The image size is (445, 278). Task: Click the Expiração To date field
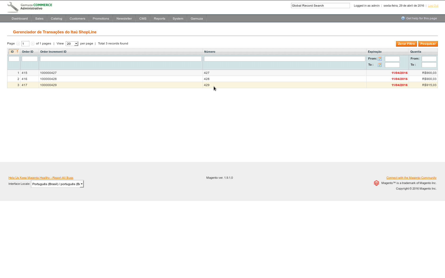point(392,65)
